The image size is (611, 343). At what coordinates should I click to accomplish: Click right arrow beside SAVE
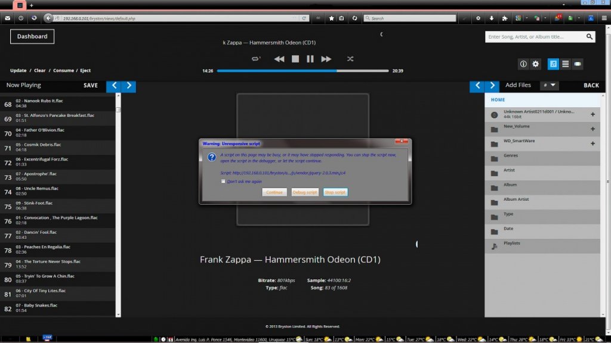pyautogui.click(x=129, y=86)
